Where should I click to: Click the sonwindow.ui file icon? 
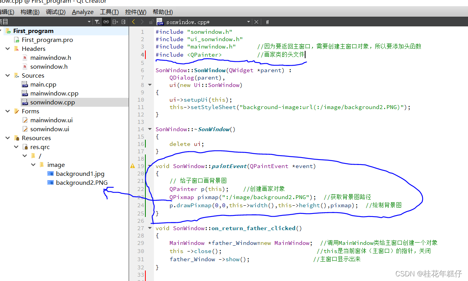(25, 129)
